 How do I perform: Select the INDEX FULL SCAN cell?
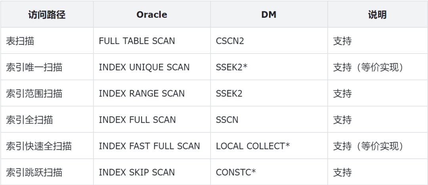(x=137, y=120)
